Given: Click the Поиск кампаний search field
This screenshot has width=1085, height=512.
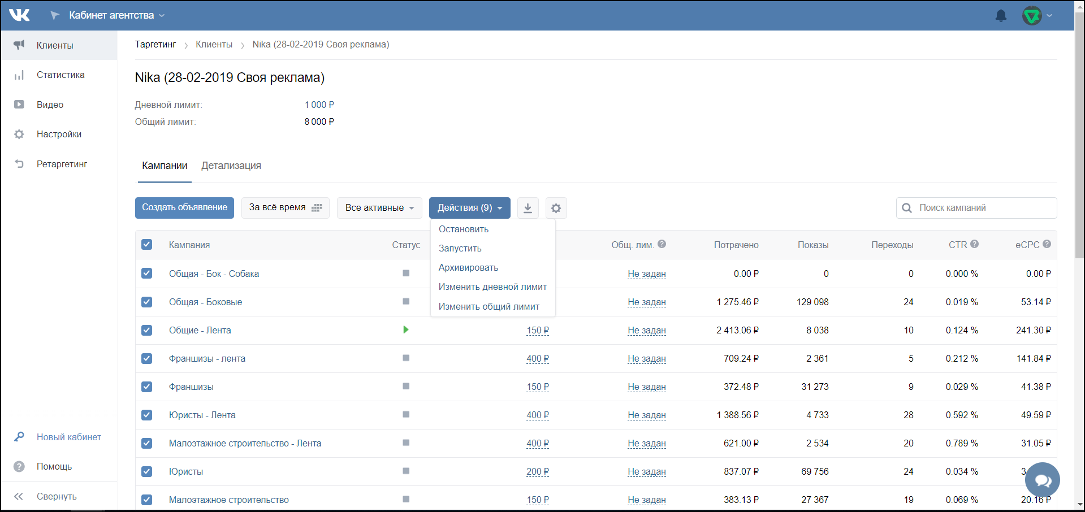Looking at the screenshot, I should pyautogui.click(x=976, y=208).
